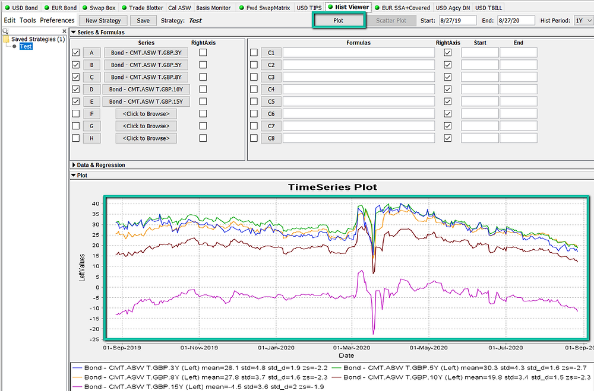Click the toolbar Start date field
The image size is (594, 391).
(x=457, y=20)
